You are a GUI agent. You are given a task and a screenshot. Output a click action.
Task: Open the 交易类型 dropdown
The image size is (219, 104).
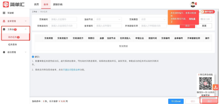click(x=153, y=19)
